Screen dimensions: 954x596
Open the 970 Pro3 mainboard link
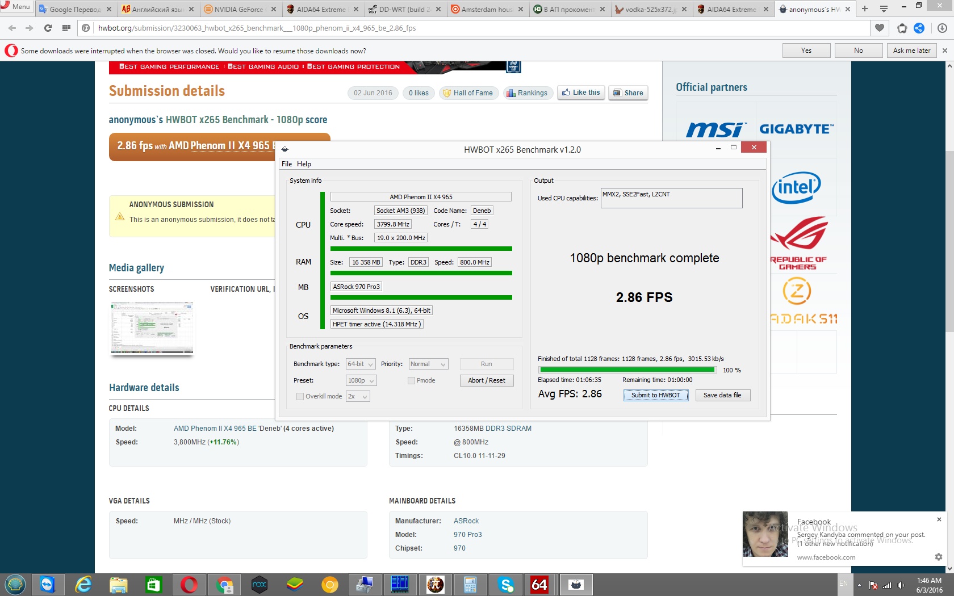pos(468,535)
